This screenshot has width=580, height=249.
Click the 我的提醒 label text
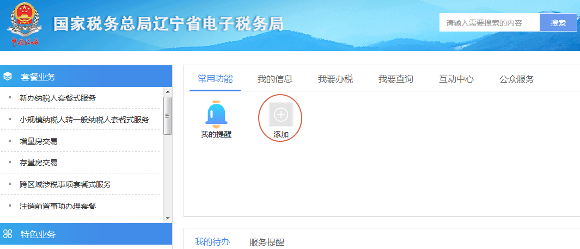pyautogui.click(x=216, y=134)
